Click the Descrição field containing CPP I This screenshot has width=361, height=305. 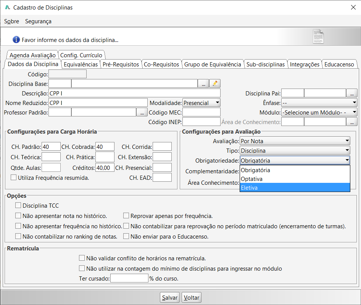134,93
